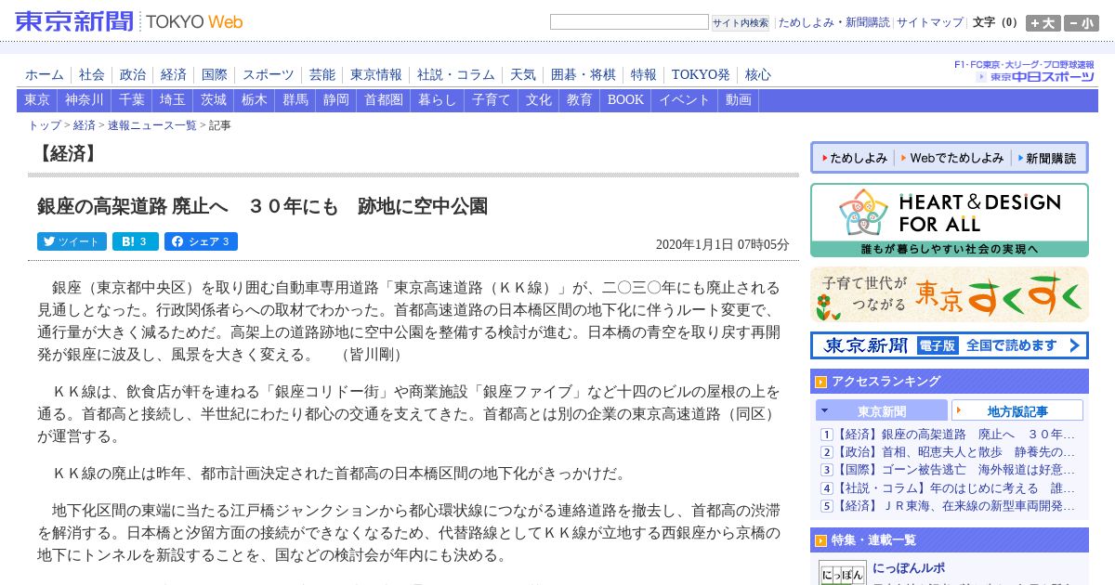Open the 社説・コラム menu item
The image size is (1115, 585).
tap(456, 74)
